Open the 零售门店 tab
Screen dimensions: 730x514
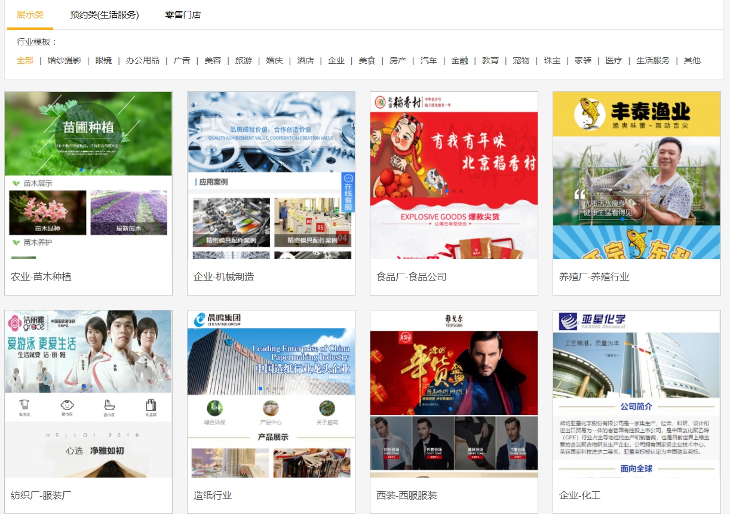point(183,15)
